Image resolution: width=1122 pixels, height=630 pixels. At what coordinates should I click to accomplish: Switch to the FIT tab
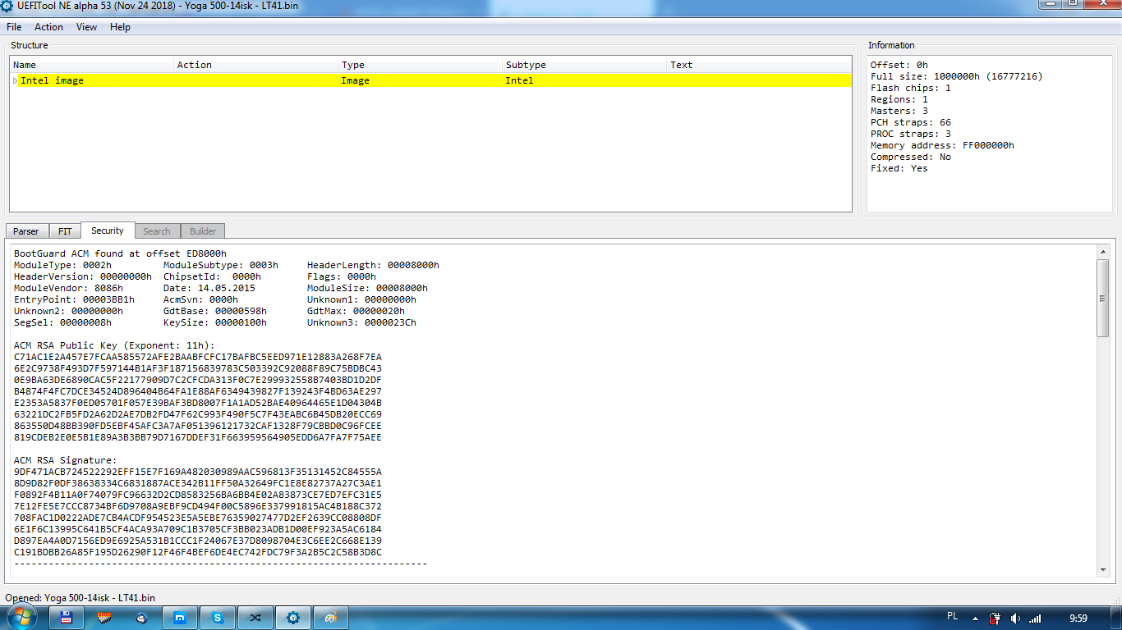coord(65,231)
